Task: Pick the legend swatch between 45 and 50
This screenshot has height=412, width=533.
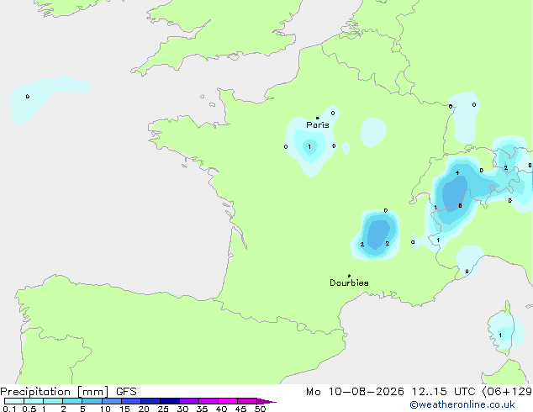Action: tap(247, 401)
